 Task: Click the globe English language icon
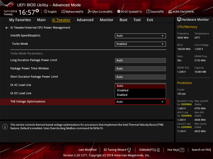(x=46, y=11)
